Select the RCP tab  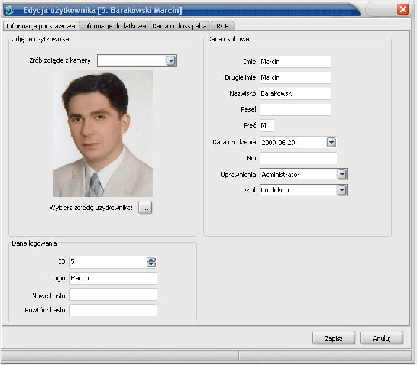(222, 26)
